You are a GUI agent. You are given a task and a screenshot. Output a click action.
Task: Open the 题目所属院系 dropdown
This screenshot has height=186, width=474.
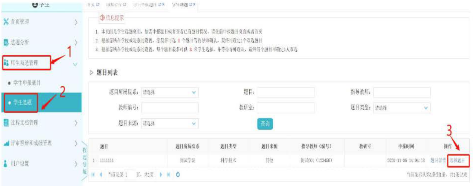[170, 92]
